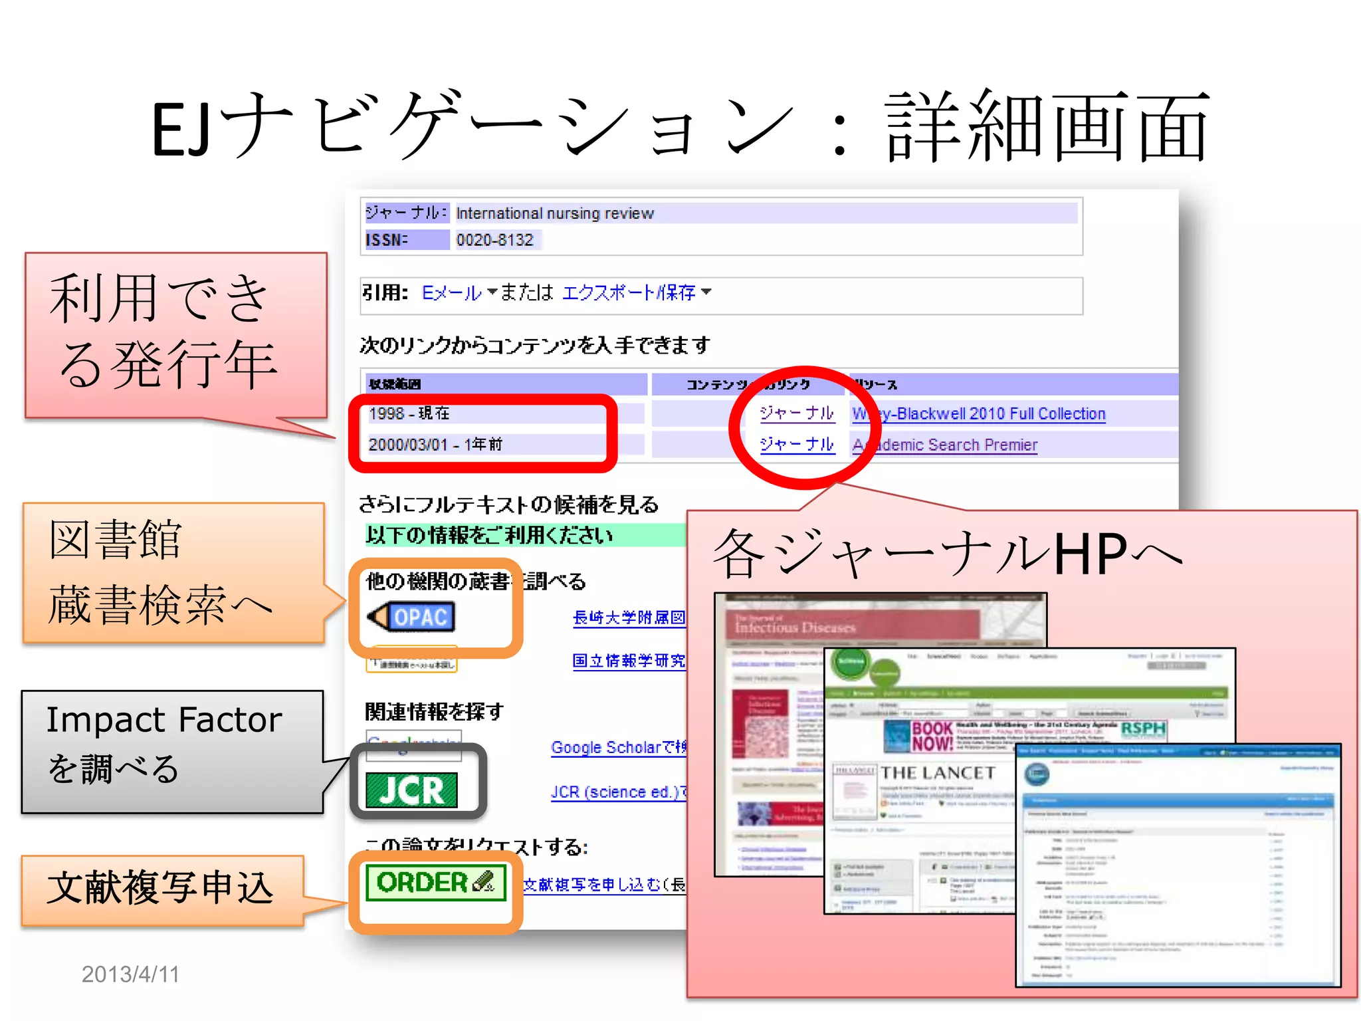Viewport: 1361px width, 1021px height.
Task: Click '関連情報を探す' heading
Action: click(434, 711)
